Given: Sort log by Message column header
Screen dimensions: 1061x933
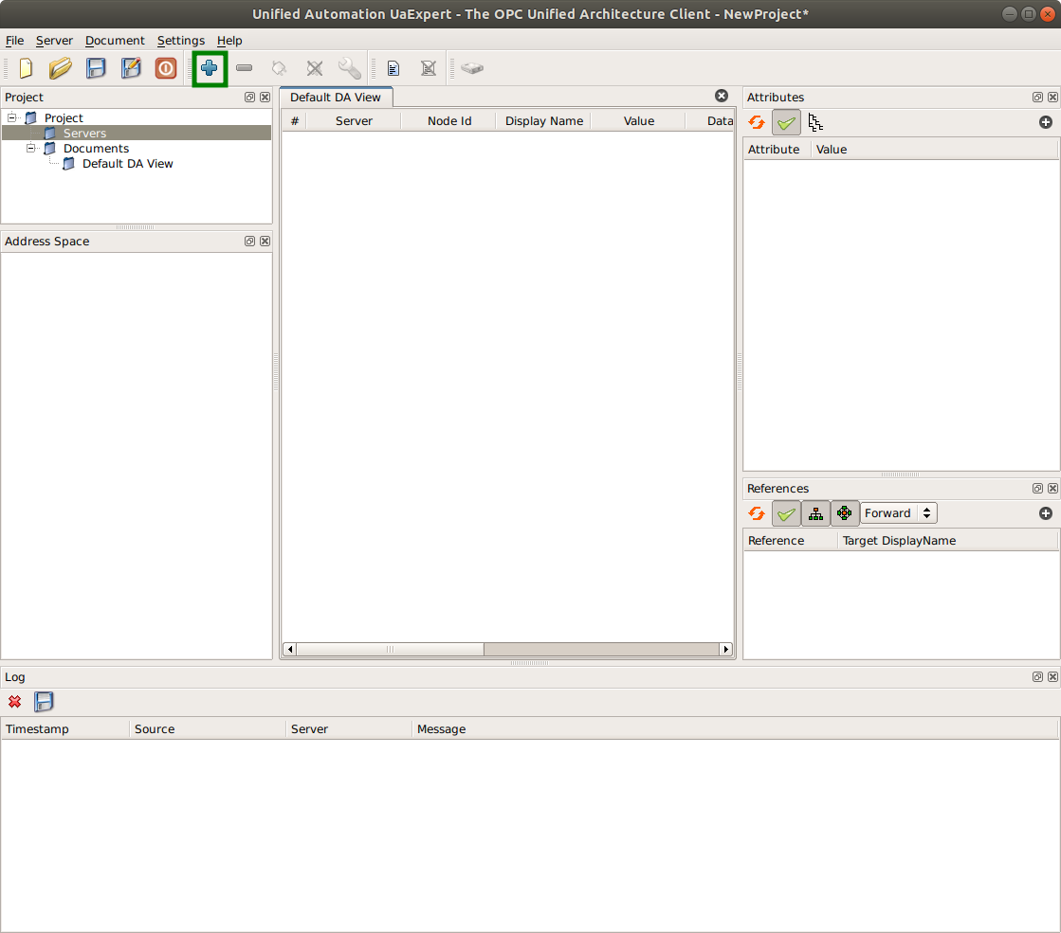Looking at the screenshot, I should pyautogui.click(x=735, y=728).
